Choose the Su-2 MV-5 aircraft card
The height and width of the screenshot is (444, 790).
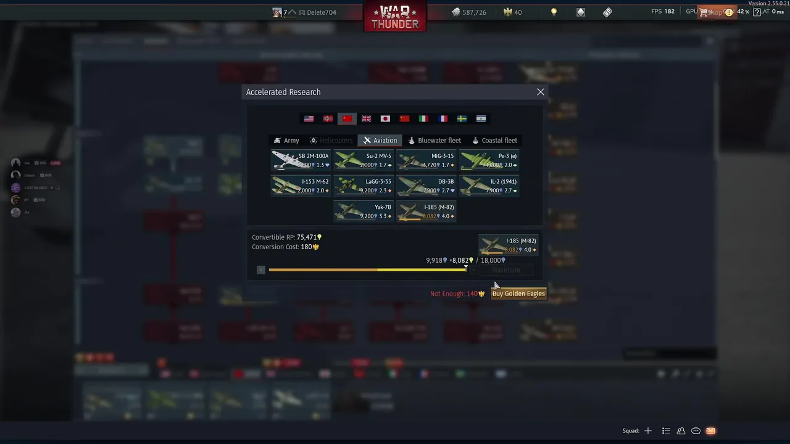coord(364,160)
